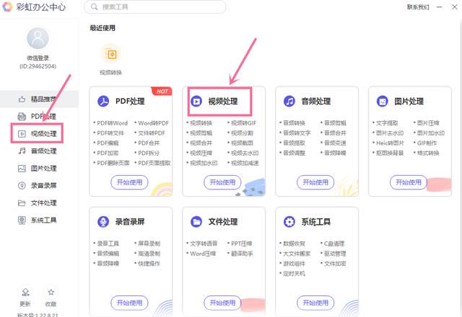Click the PDF处理 card's round icon
Viewport: 462px width, 317px height.
(x=103, y=101)
